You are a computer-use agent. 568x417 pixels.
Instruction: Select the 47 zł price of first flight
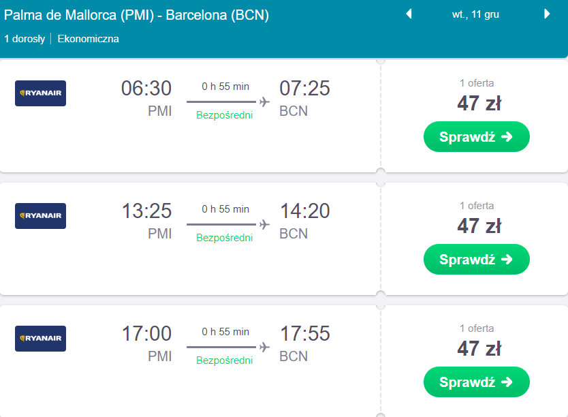coord(479,104)
